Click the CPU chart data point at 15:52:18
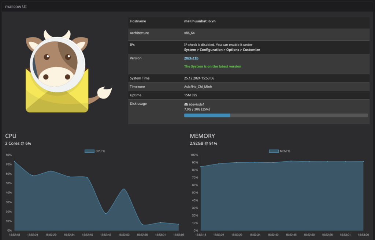This screenshot has width=375, height=240. pyautogui.click(x=15, y=162)
